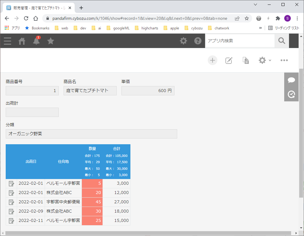Add a new record with plus icon
304x236 pixels.
tap(213, 60)
